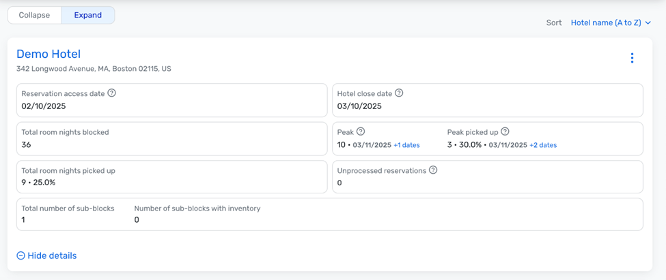Open the Hotel name (A to Z) sort dropdown
The image size is (666, 280).
pos(611,23)
